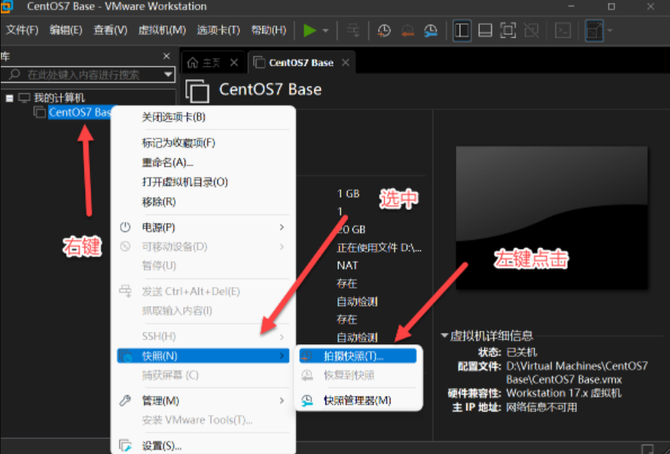Expand the 电源(P) submenu chevron
Image resolution: width=670 pixels, height=454 pixels.
tap(282, 227)
